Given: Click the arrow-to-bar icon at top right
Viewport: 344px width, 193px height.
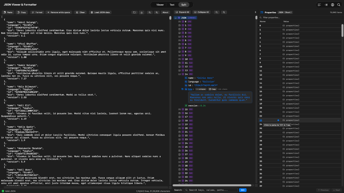Looking at the screenshot, I should 326,5.
